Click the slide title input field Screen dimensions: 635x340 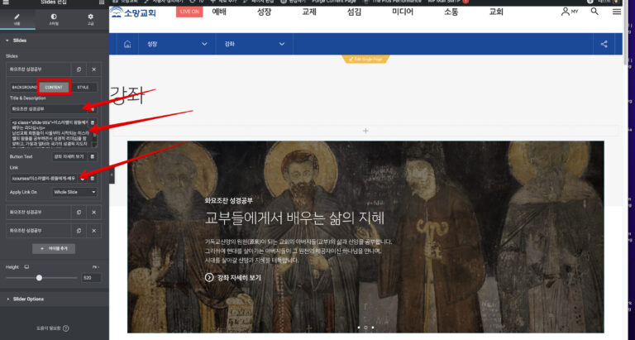[x=50, y=108]
